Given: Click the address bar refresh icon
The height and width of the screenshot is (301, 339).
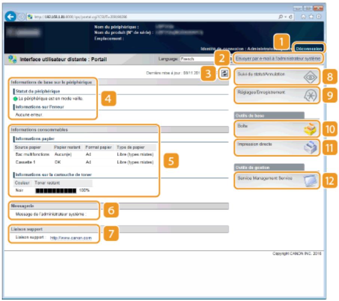Looking at the screenshot, I should click(x=291, y=17).
